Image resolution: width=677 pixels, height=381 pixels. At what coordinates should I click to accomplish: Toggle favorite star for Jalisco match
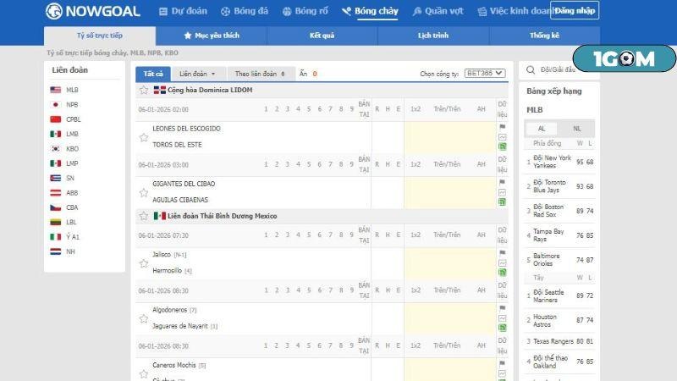point(144,262)
